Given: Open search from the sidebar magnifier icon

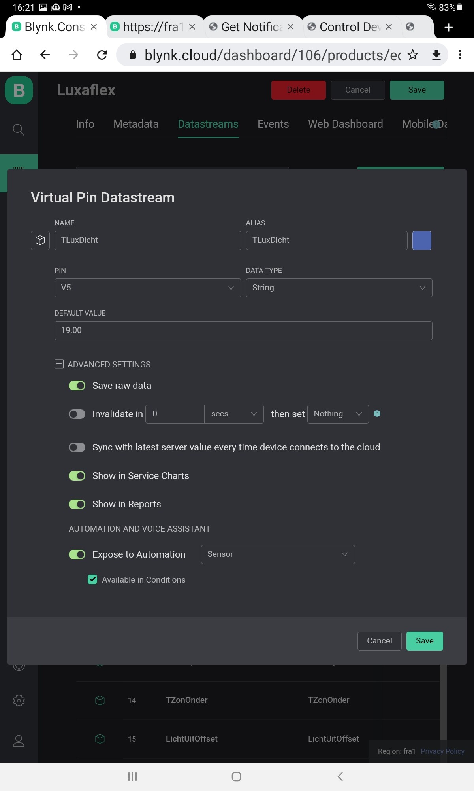Looking at the screenshot, I should [x=19, y=129].
